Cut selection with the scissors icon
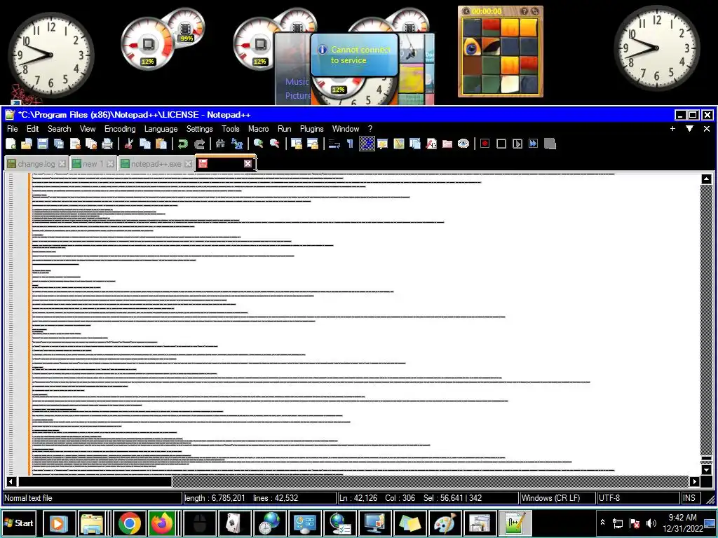Viewport: 718px width, 538px height. 129,144
